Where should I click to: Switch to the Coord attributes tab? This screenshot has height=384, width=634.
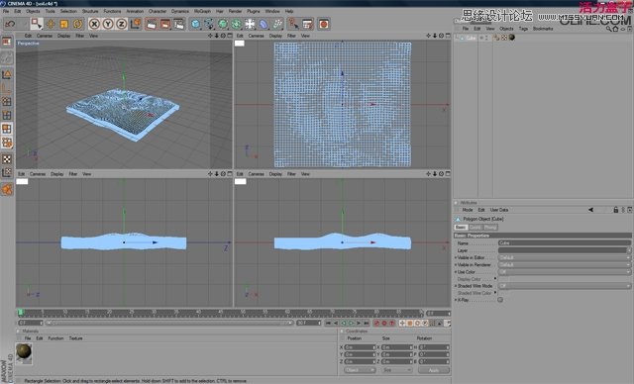(475, 228)
